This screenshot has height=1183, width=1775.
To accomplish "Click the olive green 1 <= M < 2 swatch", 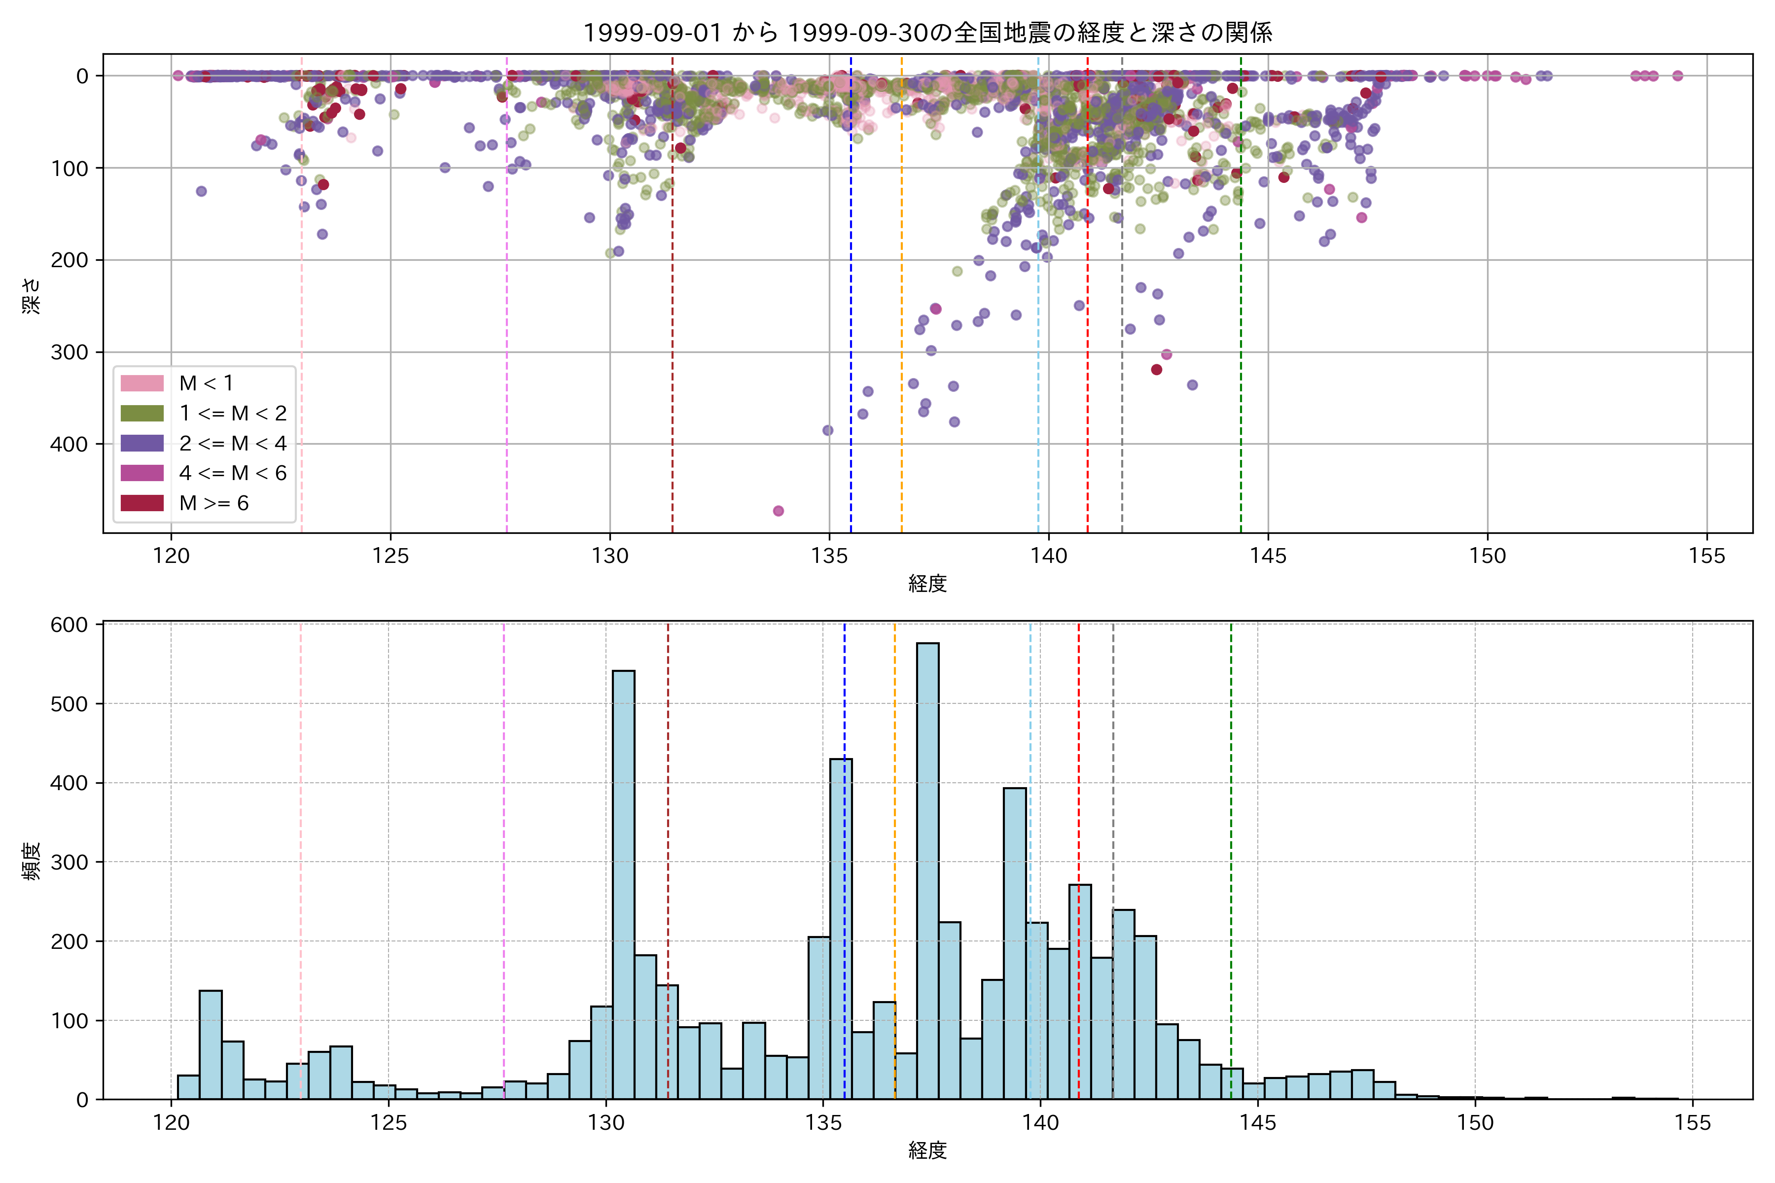I will coord(142,414).
